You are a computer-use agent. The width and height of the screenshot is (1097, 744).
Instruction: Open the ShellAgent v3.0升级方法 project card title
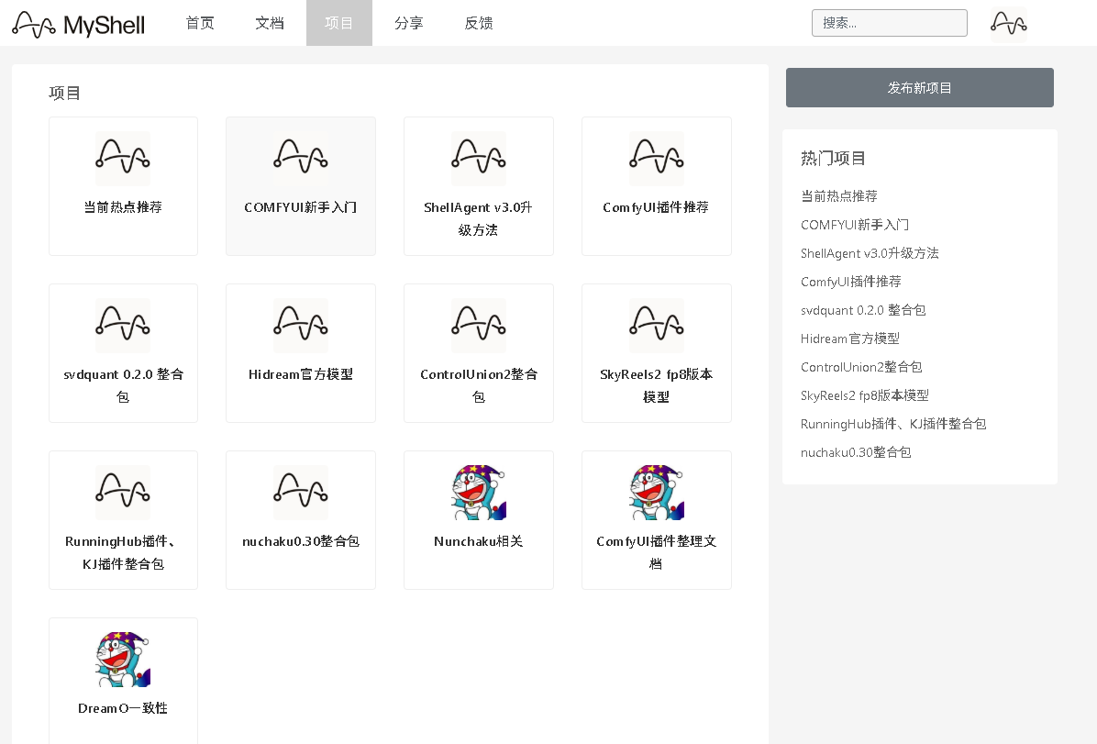479,218
